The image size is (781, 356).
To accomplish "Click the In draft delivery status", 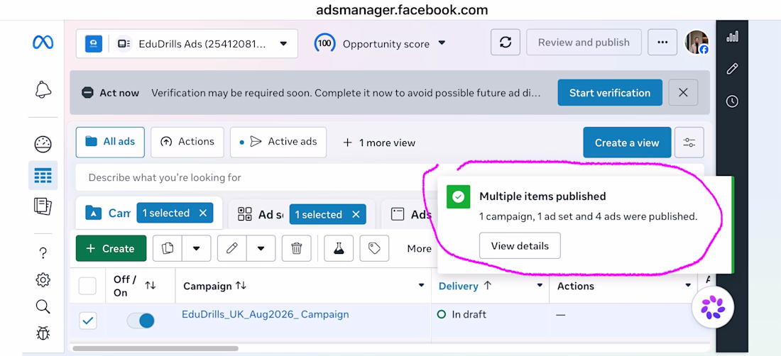I will [x=461, y=314].
